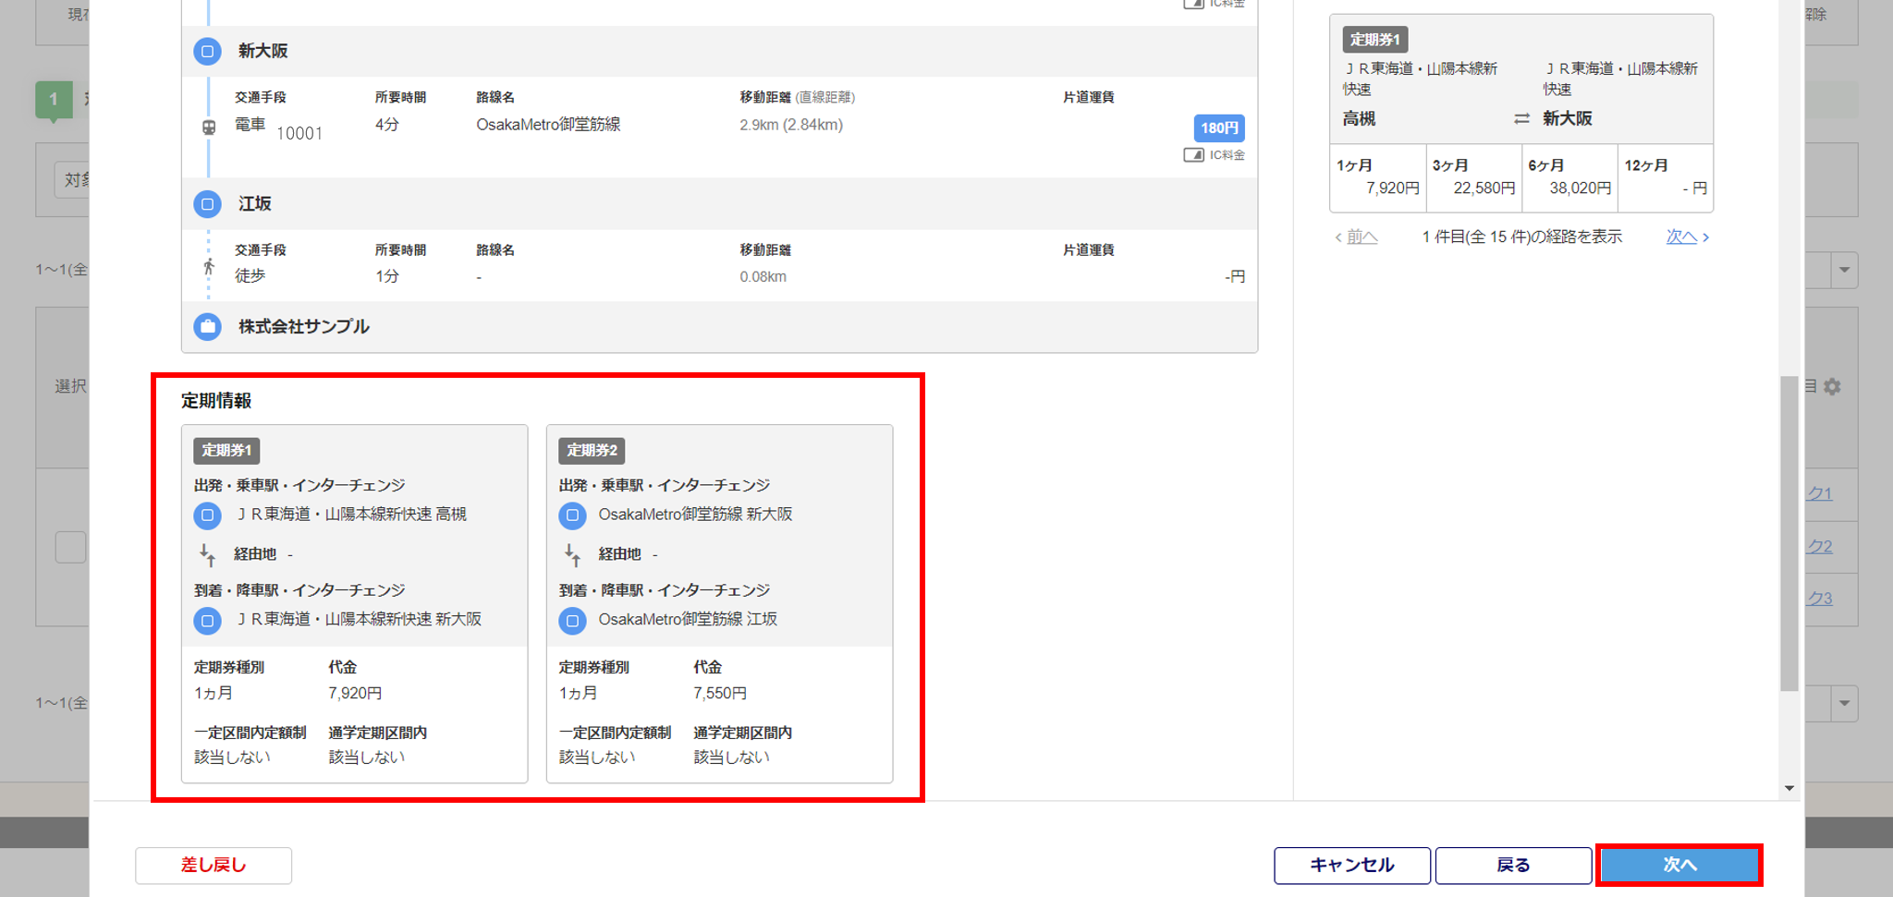Screen dimensions: 1893x897
Task: Click the bidirectional arrow between 高槻 and 新大阪
Action: coord(1521,118)
